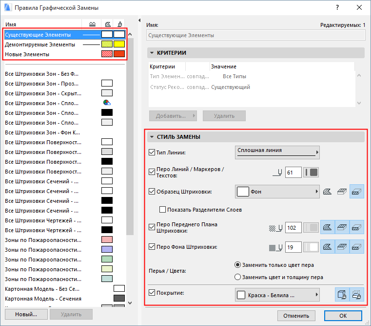Uncheck the Перо Фона Штриховки checkbox
The height and width of the screenshot is (326, 371).
click(x=152, y=246)
